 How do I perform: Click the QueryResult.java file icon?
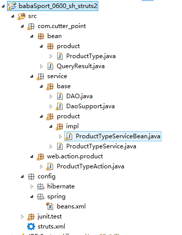[x=50, y=66]
